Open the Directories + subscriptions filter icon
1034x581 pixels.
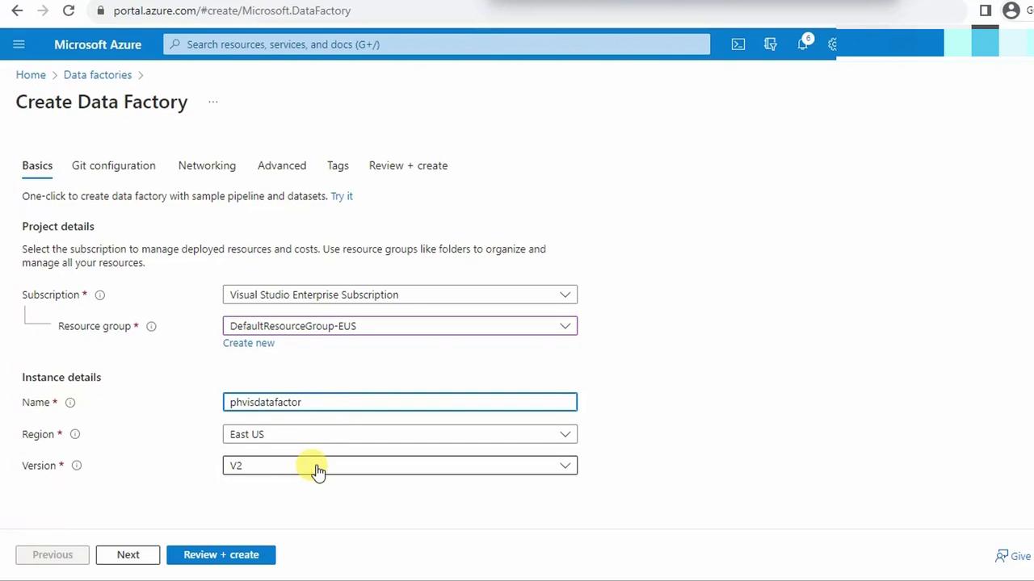coord(771,44)
